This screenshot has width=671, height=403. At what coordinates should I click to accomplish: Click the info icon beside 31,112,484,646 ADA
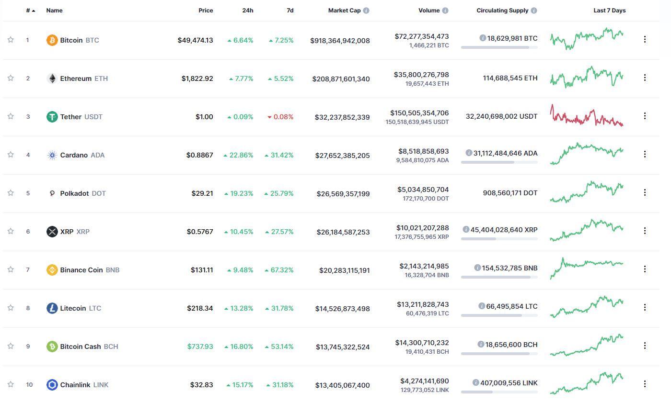469,153
